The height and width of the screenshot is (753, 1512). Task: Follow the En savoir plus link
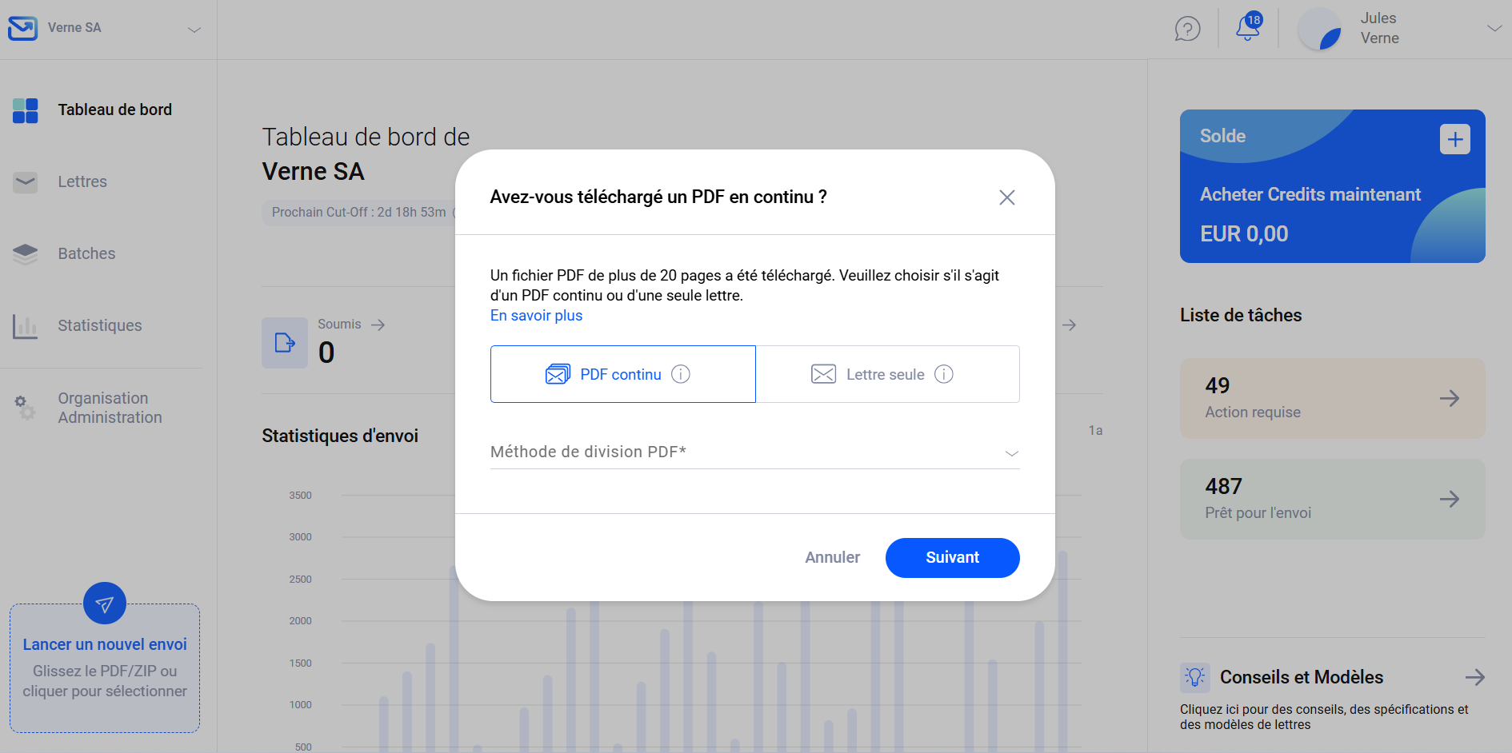tap(536, 316)
